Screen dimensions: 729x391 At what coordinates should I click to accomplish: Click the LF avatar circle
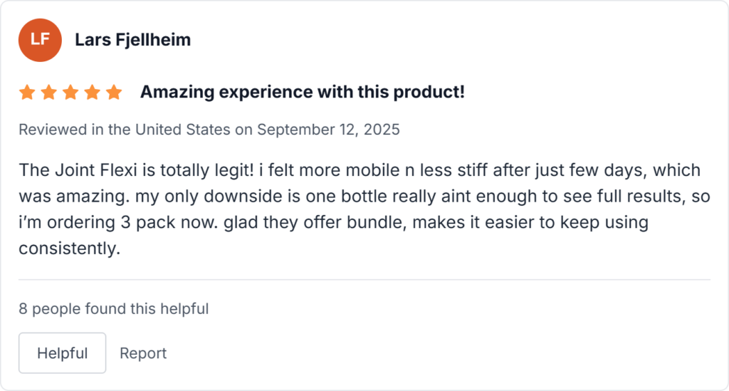pos(41,40)
